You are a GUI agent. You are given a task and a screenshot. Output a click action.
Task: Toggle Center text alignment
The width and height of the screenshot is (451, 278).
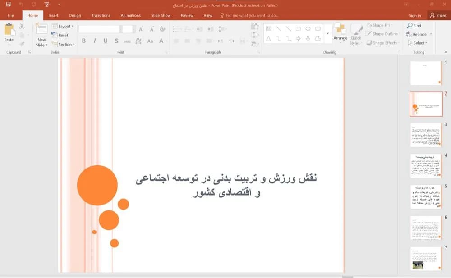187,41
